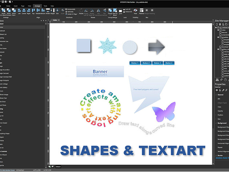Collapse the getting_started node
Image resolution: width=229 pixels, height=172 pixels.
(x=218, y=49)
